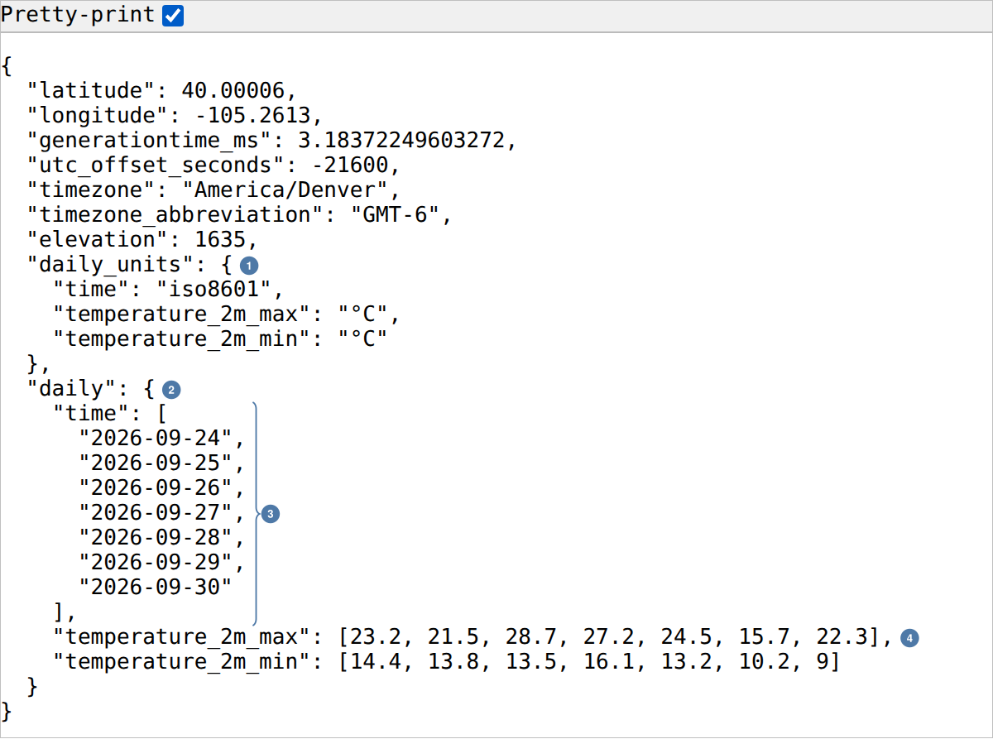Click the max temperature value 23.2
This screenshot has height=739, width=993.
tap(375, 636)
